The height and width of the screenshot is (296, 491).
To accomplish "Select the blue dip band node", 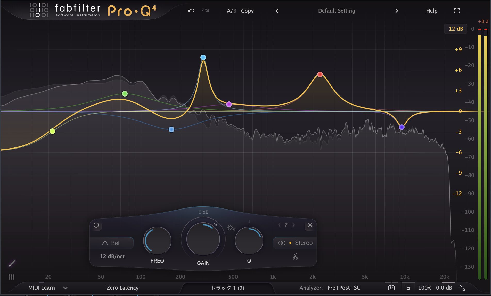I will pyautogui.click(x=171, y=129).
